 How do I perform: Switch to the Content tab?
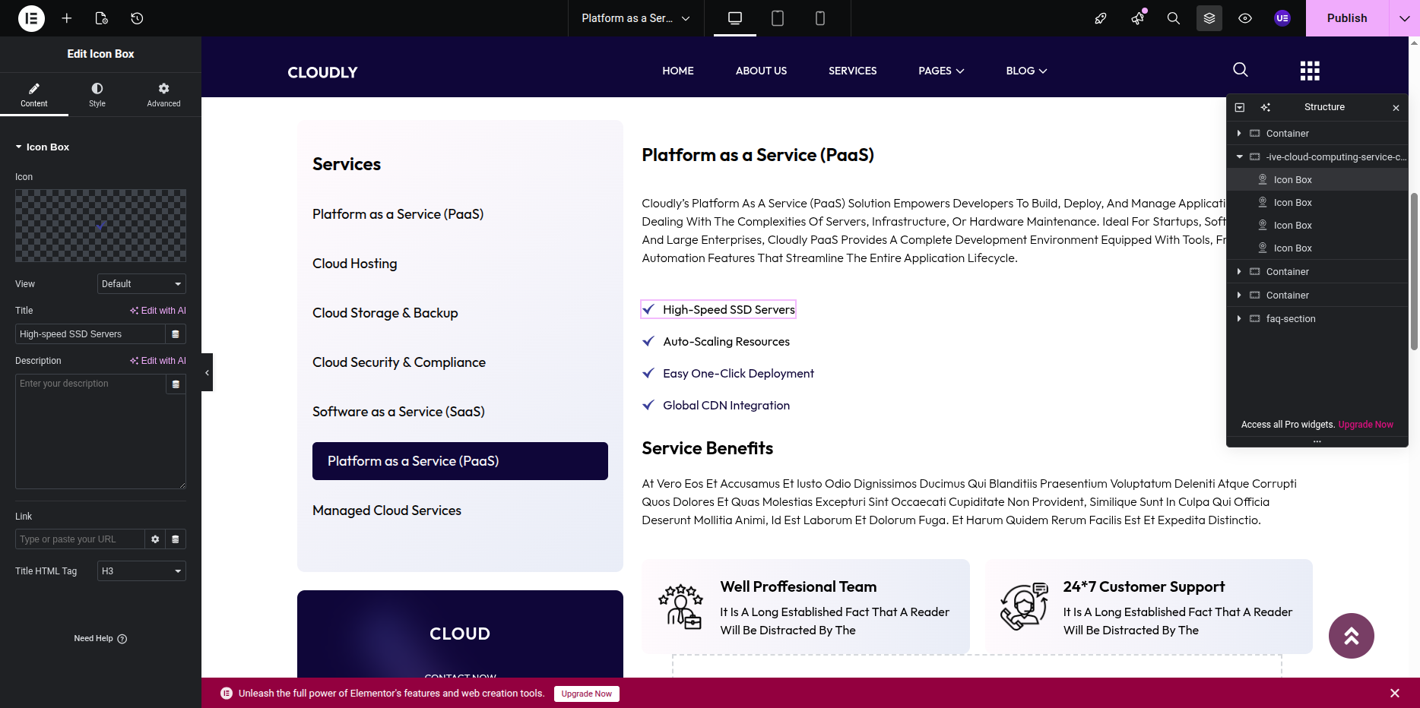pyautogui.click(x=34, y=94)
